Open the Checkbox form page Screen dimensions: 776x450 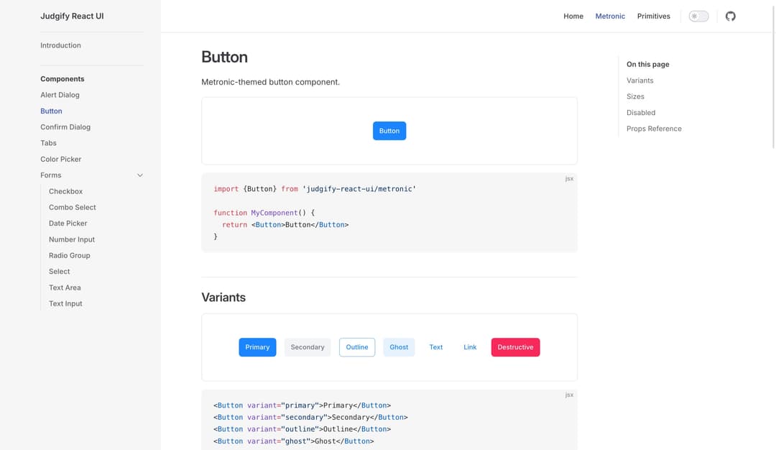pyautogui.click(x=66, y=191)
